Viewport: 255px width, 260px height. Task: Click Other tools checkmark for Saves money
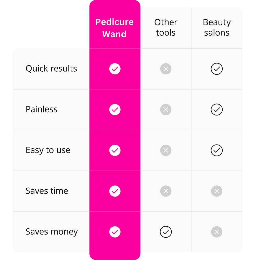(x=166, y=232)
